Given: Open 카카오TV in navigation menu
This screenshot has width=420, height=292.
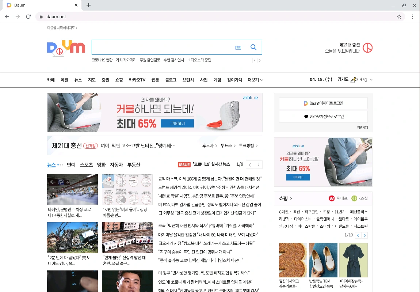Looking at the screenshot, I should pos(137,80).
